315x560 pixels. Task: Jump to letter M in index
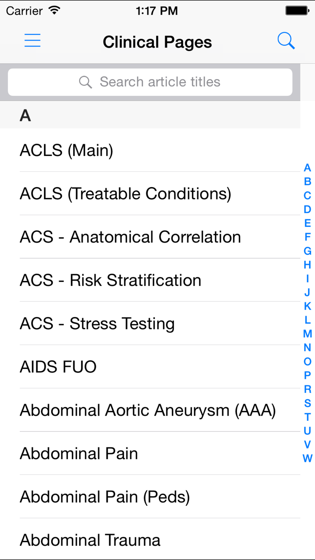(x=307, y=334)
